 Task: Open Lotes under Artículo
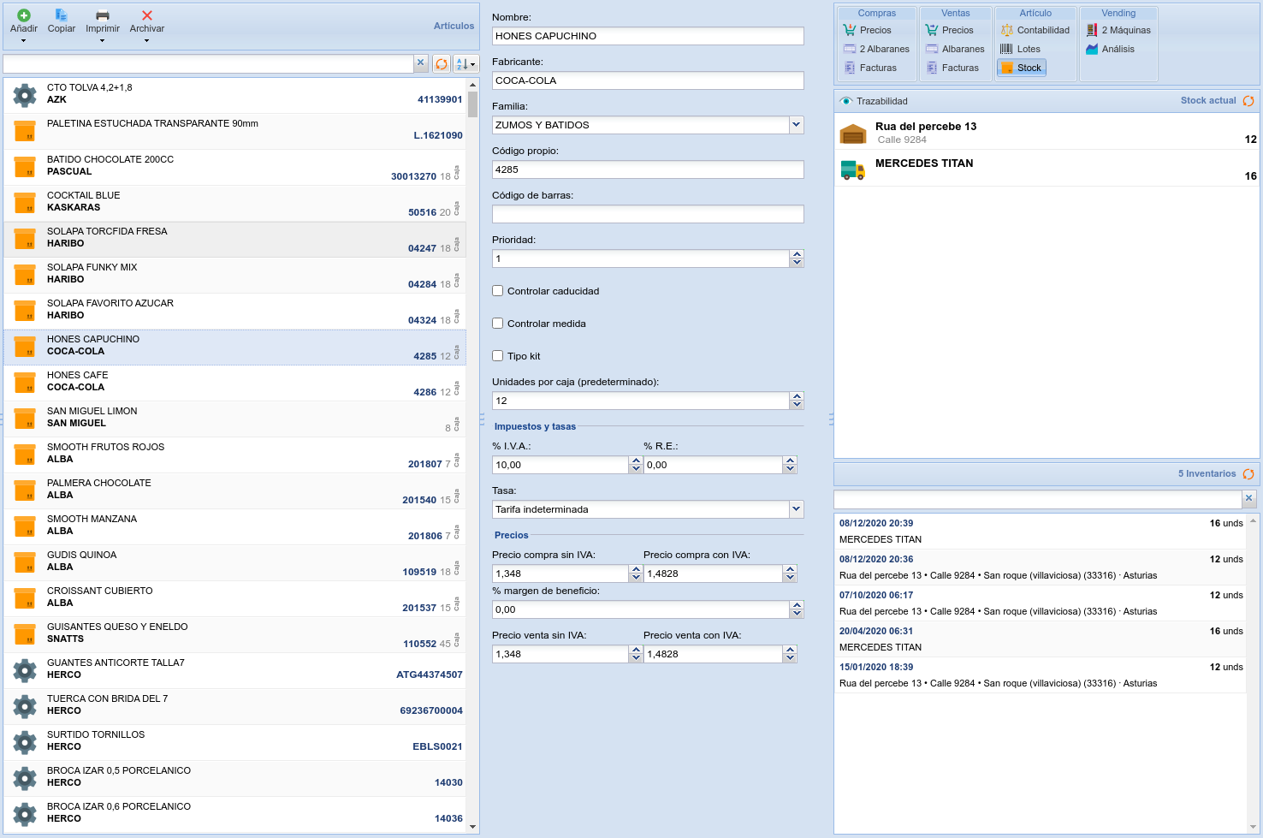(x=1020, y=49)
